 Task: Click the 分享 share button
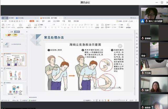click(131, 21)
